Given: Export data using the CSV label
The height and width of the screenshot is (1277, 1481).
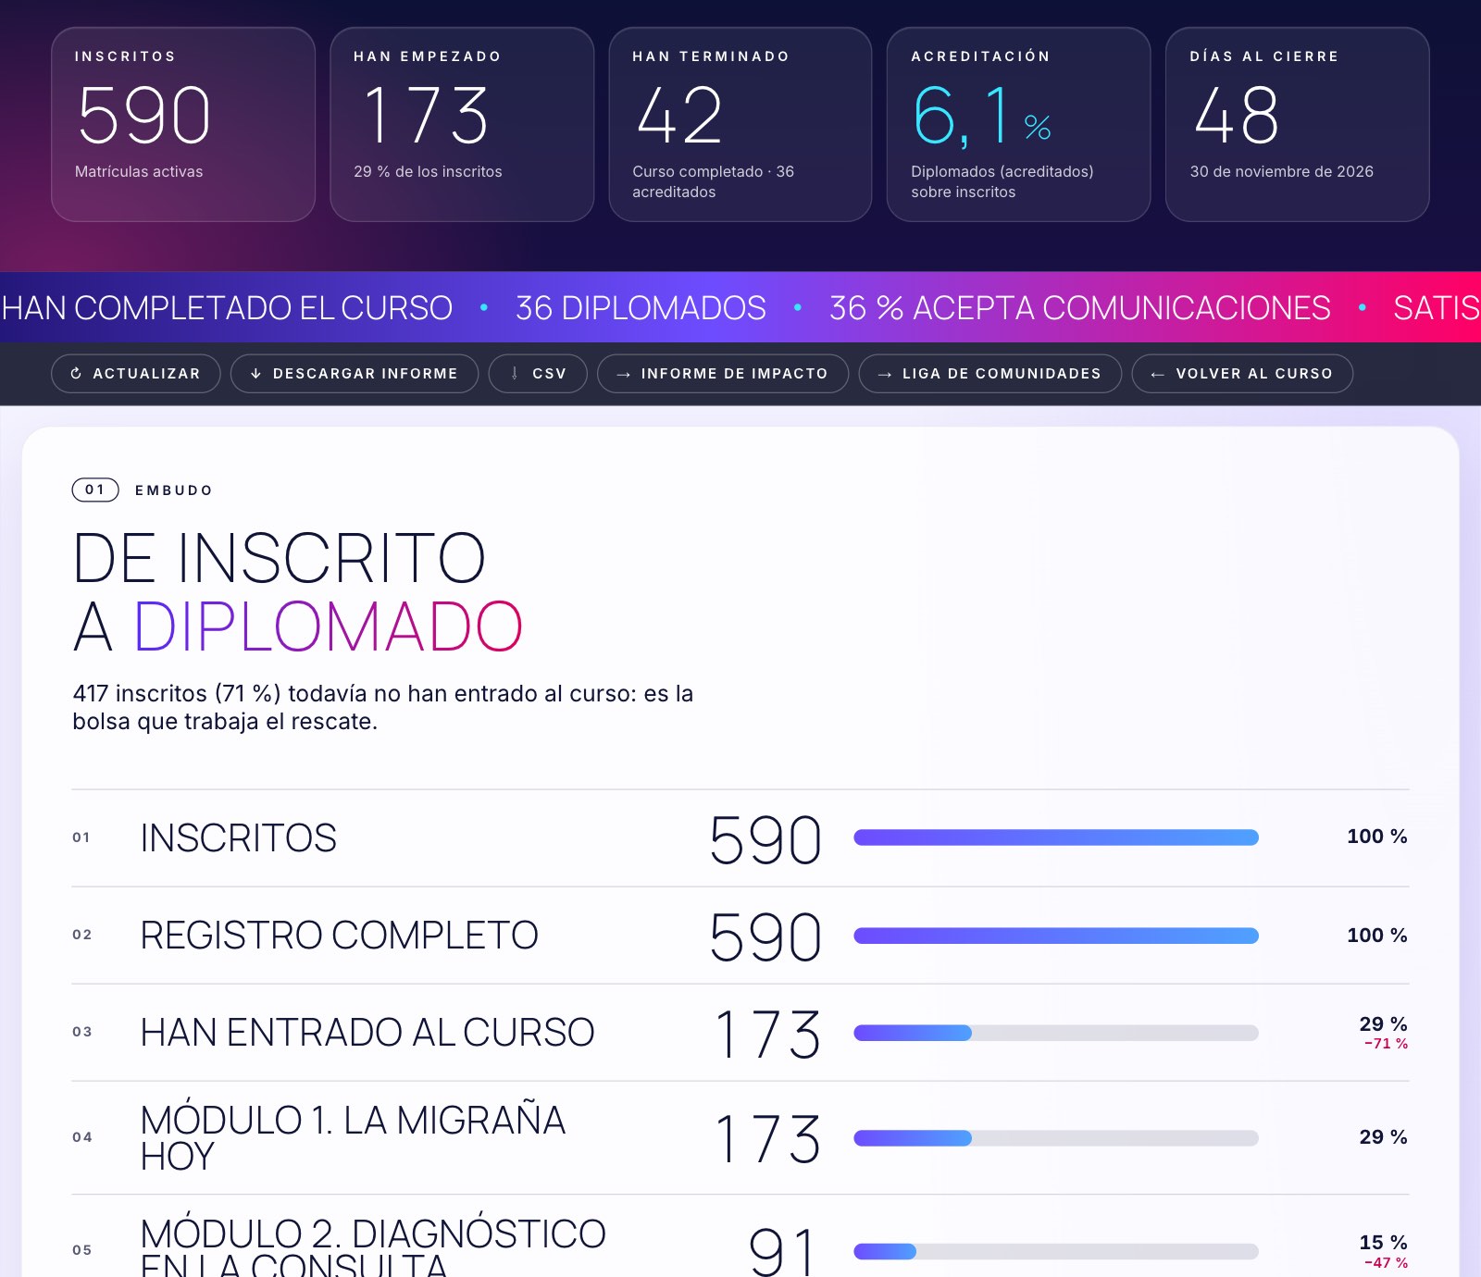Looking at the screenshot, I should (x=549, y=374).
